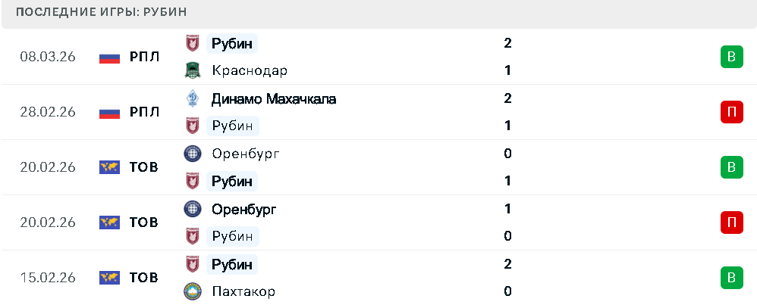The height and width of the screenshot is (305, 757).
Task: Click the Последние игры: Рубин header
Action: tap(101, 12)
